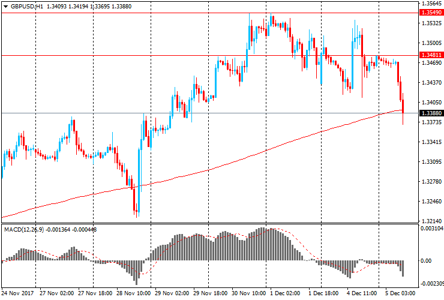Select the 1.32140 price scale value
The height and width of the screenshot is (300, 444).
431,221
